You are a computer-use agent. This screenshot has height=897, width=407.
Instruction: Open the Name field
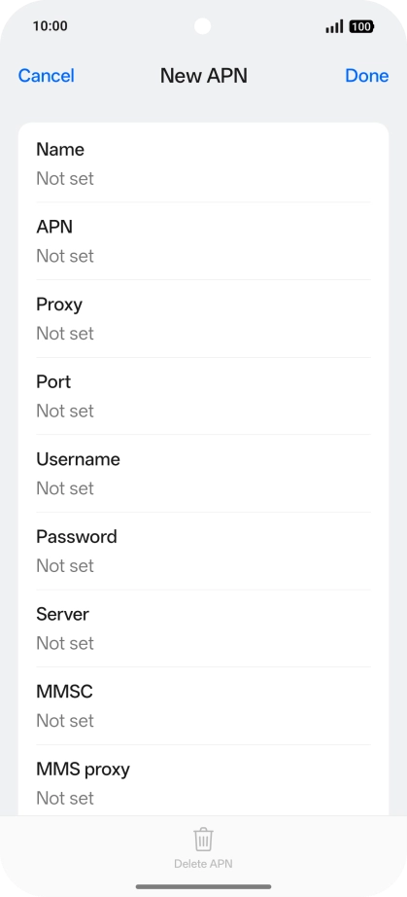[203, 163]
